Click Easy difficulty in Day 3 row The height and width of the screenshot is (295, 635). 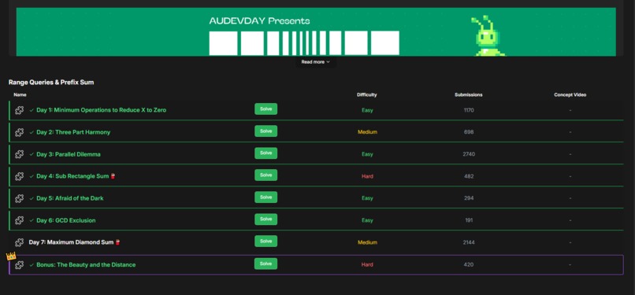367,154
